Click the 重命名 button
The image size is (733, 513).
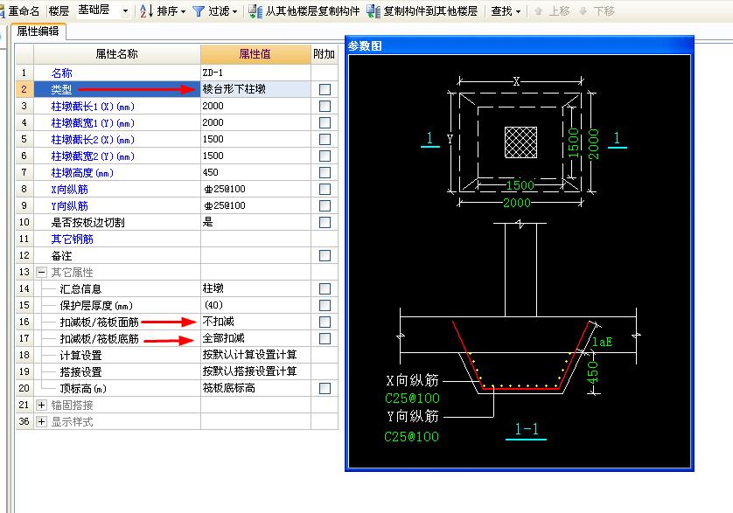coord(22,10)
